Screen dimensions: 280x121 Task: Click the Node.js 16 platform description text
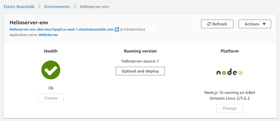tap(229, 95)
